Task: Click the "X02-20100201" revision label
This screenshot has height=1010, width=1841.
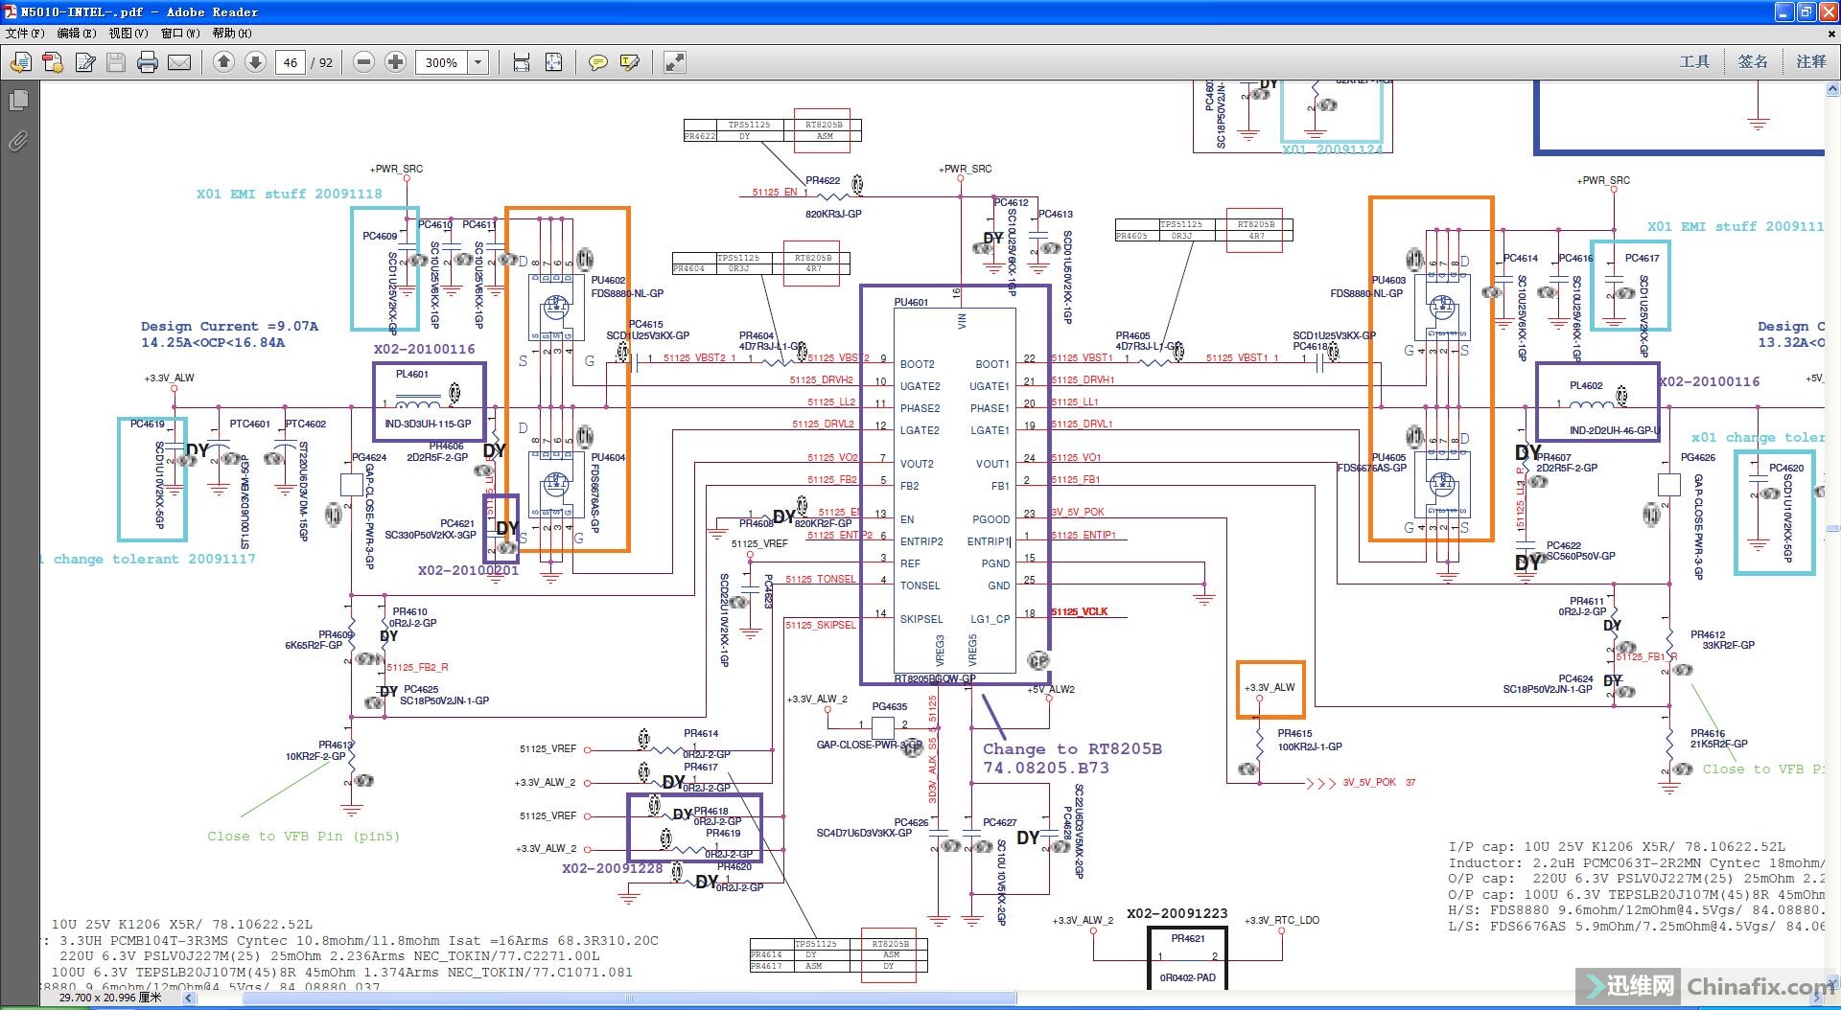Action: point(468,570)
